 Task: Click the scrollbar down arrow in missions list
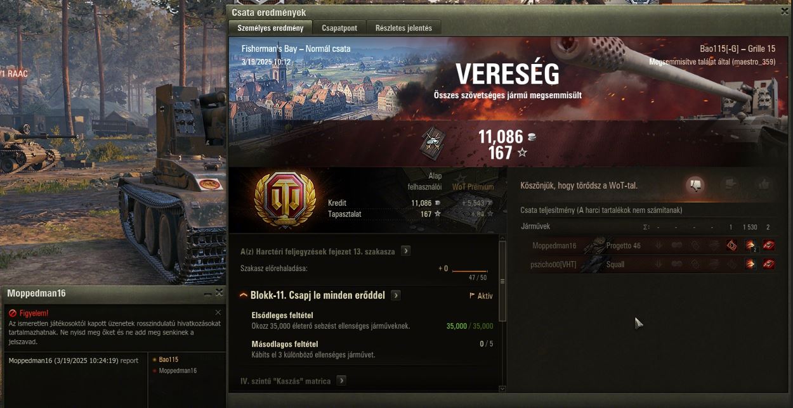502,388
